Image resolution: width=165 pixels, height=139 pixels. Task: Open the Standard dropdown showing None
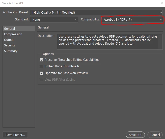pos(54,20)
